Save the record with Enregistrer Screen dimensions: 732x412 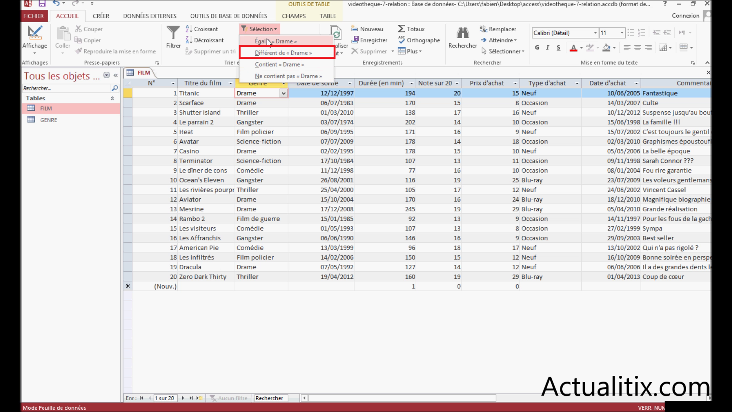369,40
